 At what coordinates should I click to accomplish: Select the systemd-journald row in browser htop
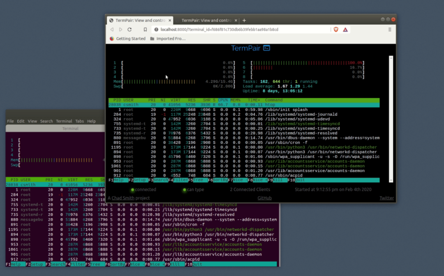click(x=244, y=115)
